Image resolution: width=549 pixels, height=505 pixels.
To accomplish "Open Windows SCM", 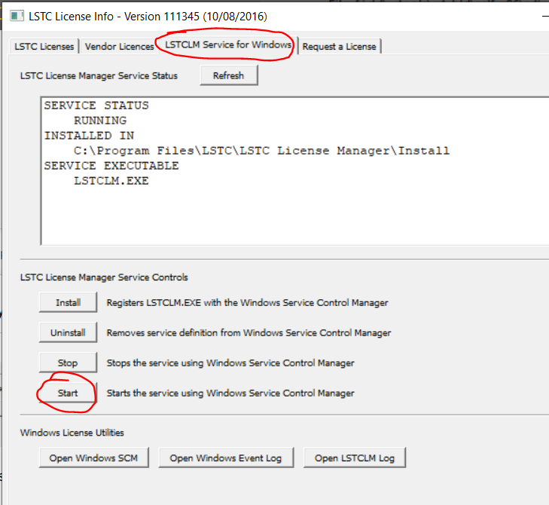I will (x=94, y=458).
